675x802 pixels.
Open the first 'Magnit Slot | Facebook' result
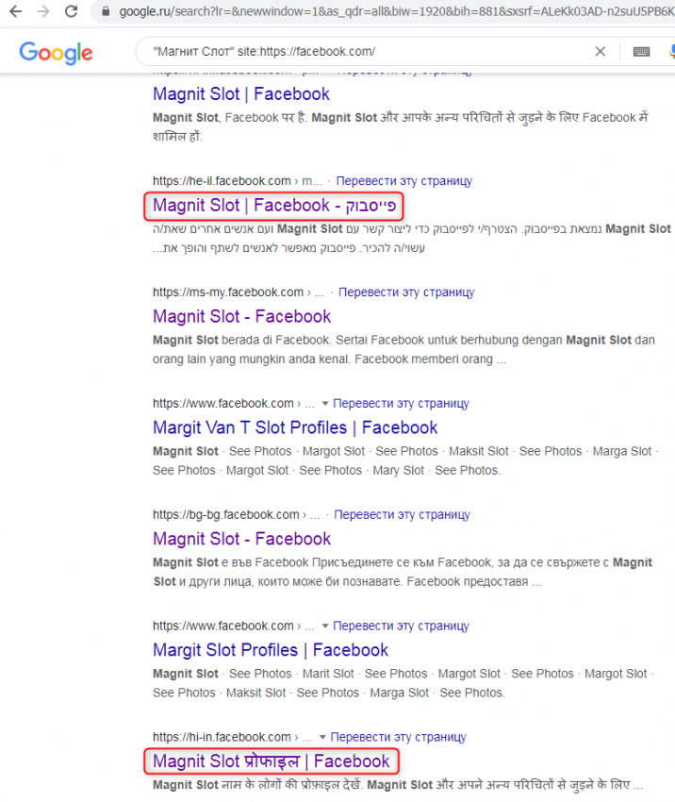tap(241, 94)
